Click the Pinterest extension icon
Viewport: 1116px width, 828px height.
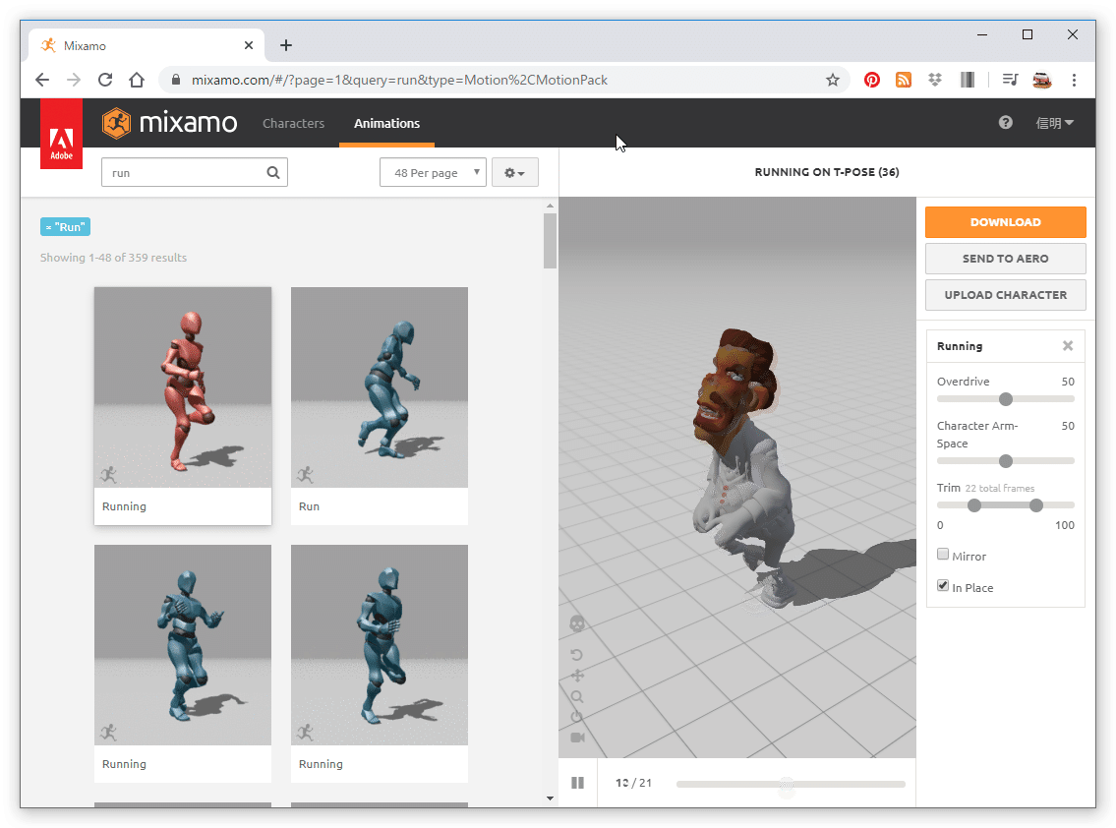tap(872, 80)
